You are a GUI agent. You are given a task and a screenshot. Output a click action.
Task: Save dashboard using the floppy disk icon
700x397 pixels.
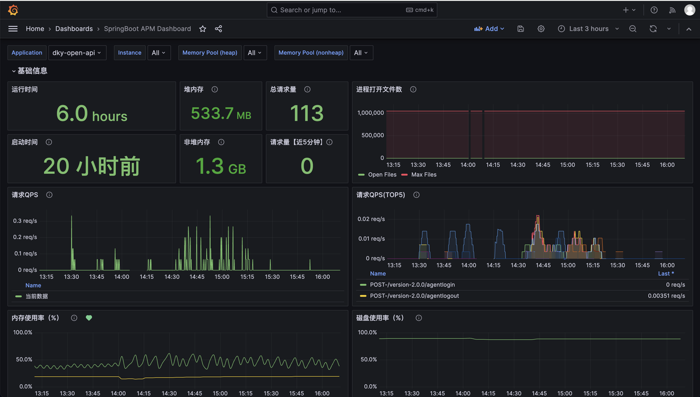(x=521, y=29)
